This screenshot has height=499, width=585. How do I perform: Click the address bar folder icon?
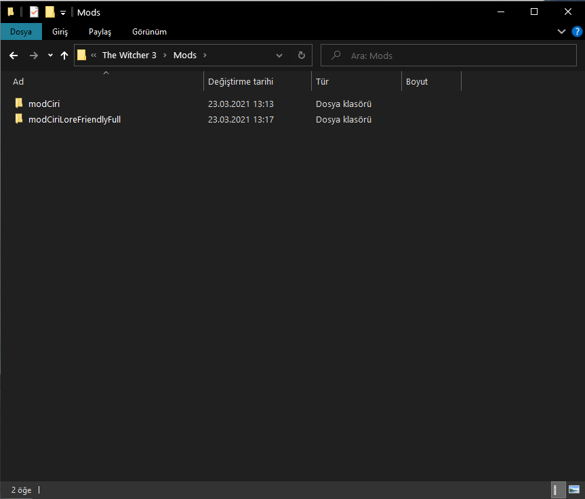click(x=82, y=55)
